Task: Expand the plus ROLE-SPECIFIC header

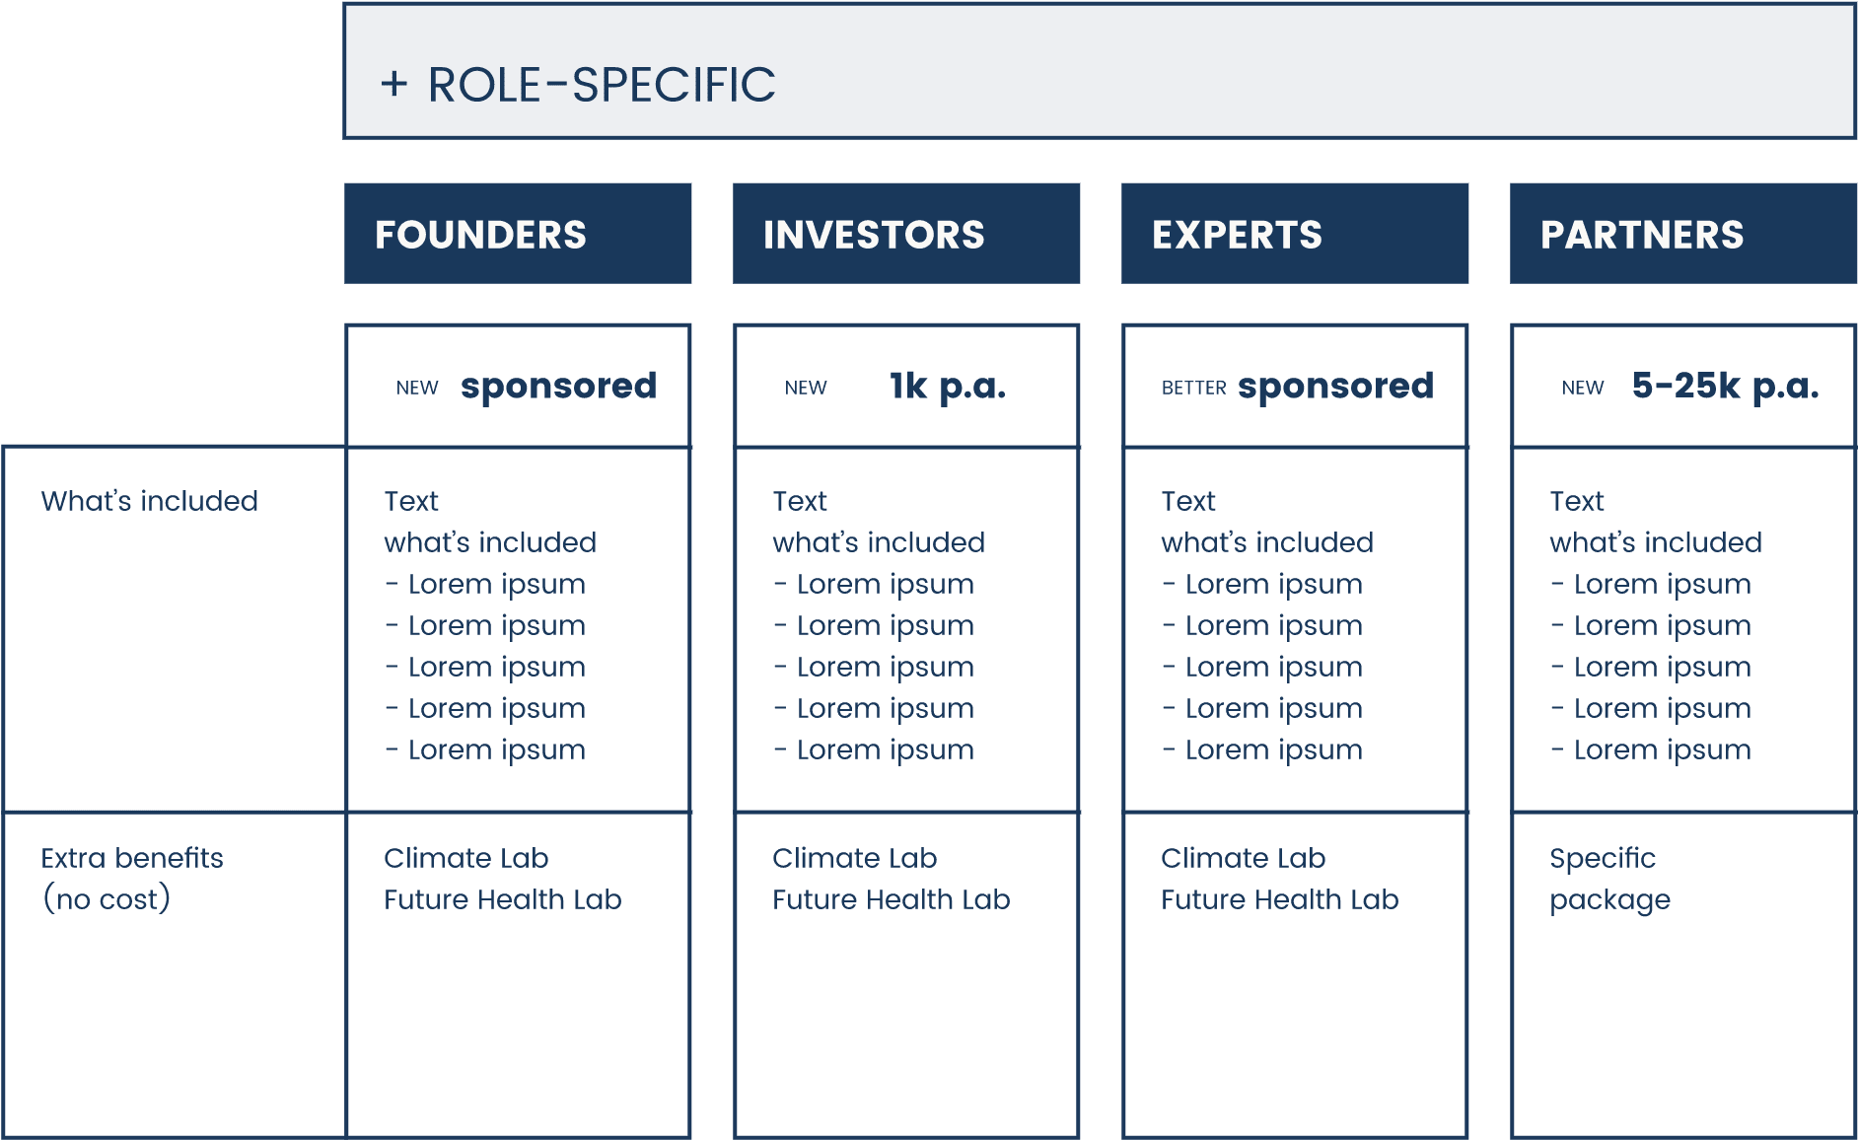Action: tap(1100, 71)
